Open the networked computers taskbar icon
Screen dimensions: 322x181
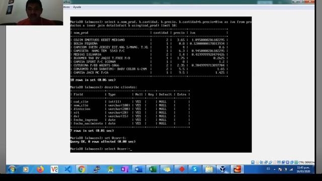pos(96,169)
